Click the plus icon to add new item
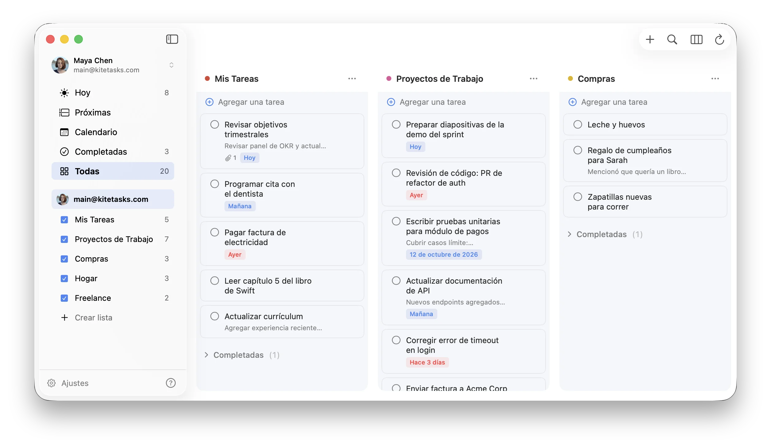This screenshot has height=446, width=771. 650,39
